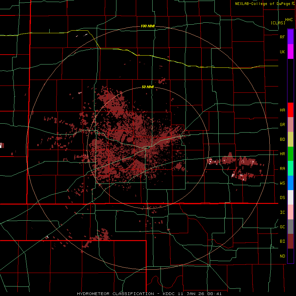
Task: Click the GR legend label
Action: pos(283,125)
